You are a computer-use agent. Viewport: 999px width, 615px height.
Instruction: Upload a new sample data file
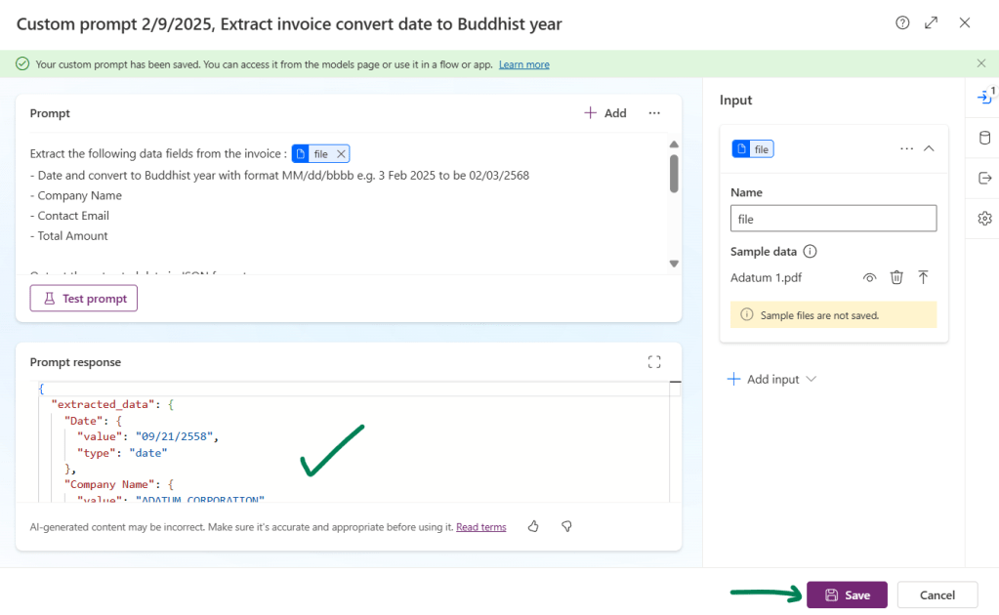coord(923,277)
